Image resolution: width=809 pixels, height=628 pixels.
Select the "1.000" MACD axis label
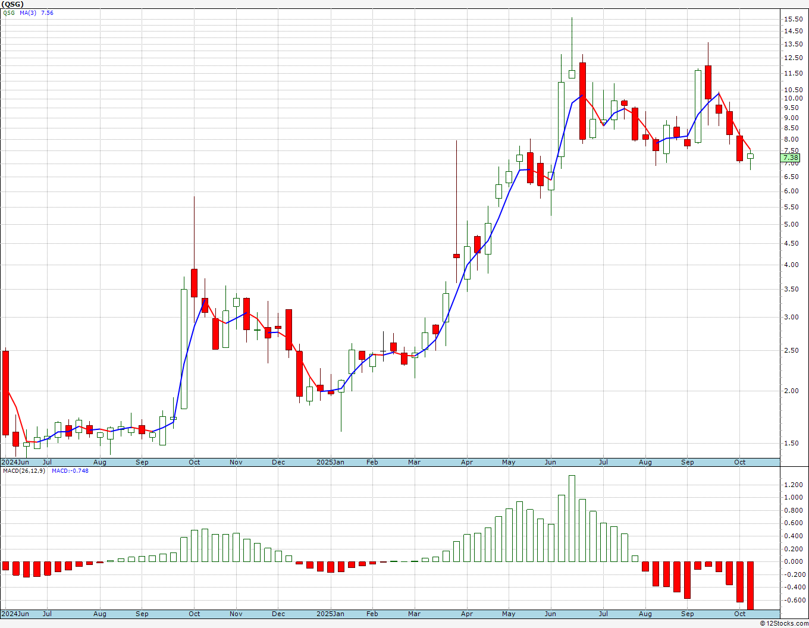[793, 498]
